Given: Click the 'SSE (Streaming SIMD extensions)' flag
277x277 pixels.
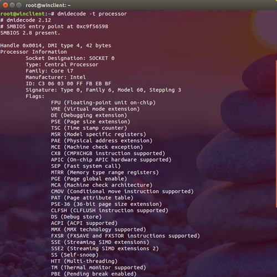Looking at the screenshot, I should tap(100, 242).
